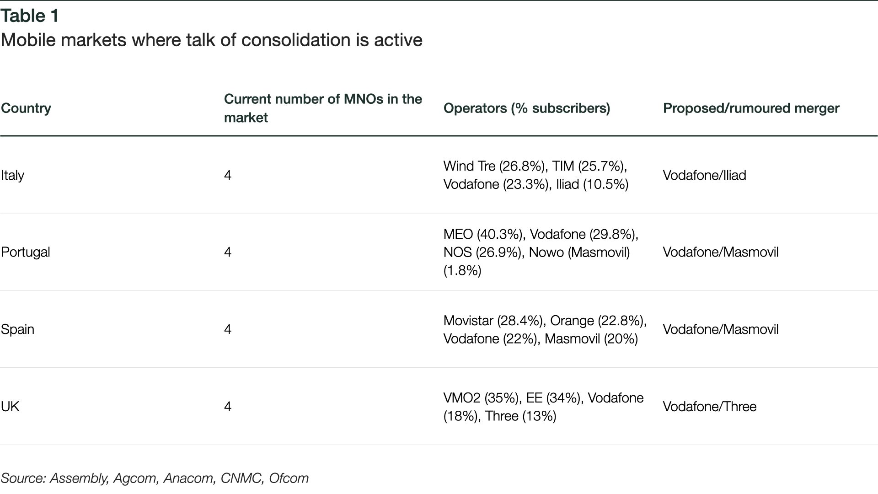Viewport: 878px width, 494px height.
Task: Click the MNO count in Italy row
Action: click(x=228, y=175)
